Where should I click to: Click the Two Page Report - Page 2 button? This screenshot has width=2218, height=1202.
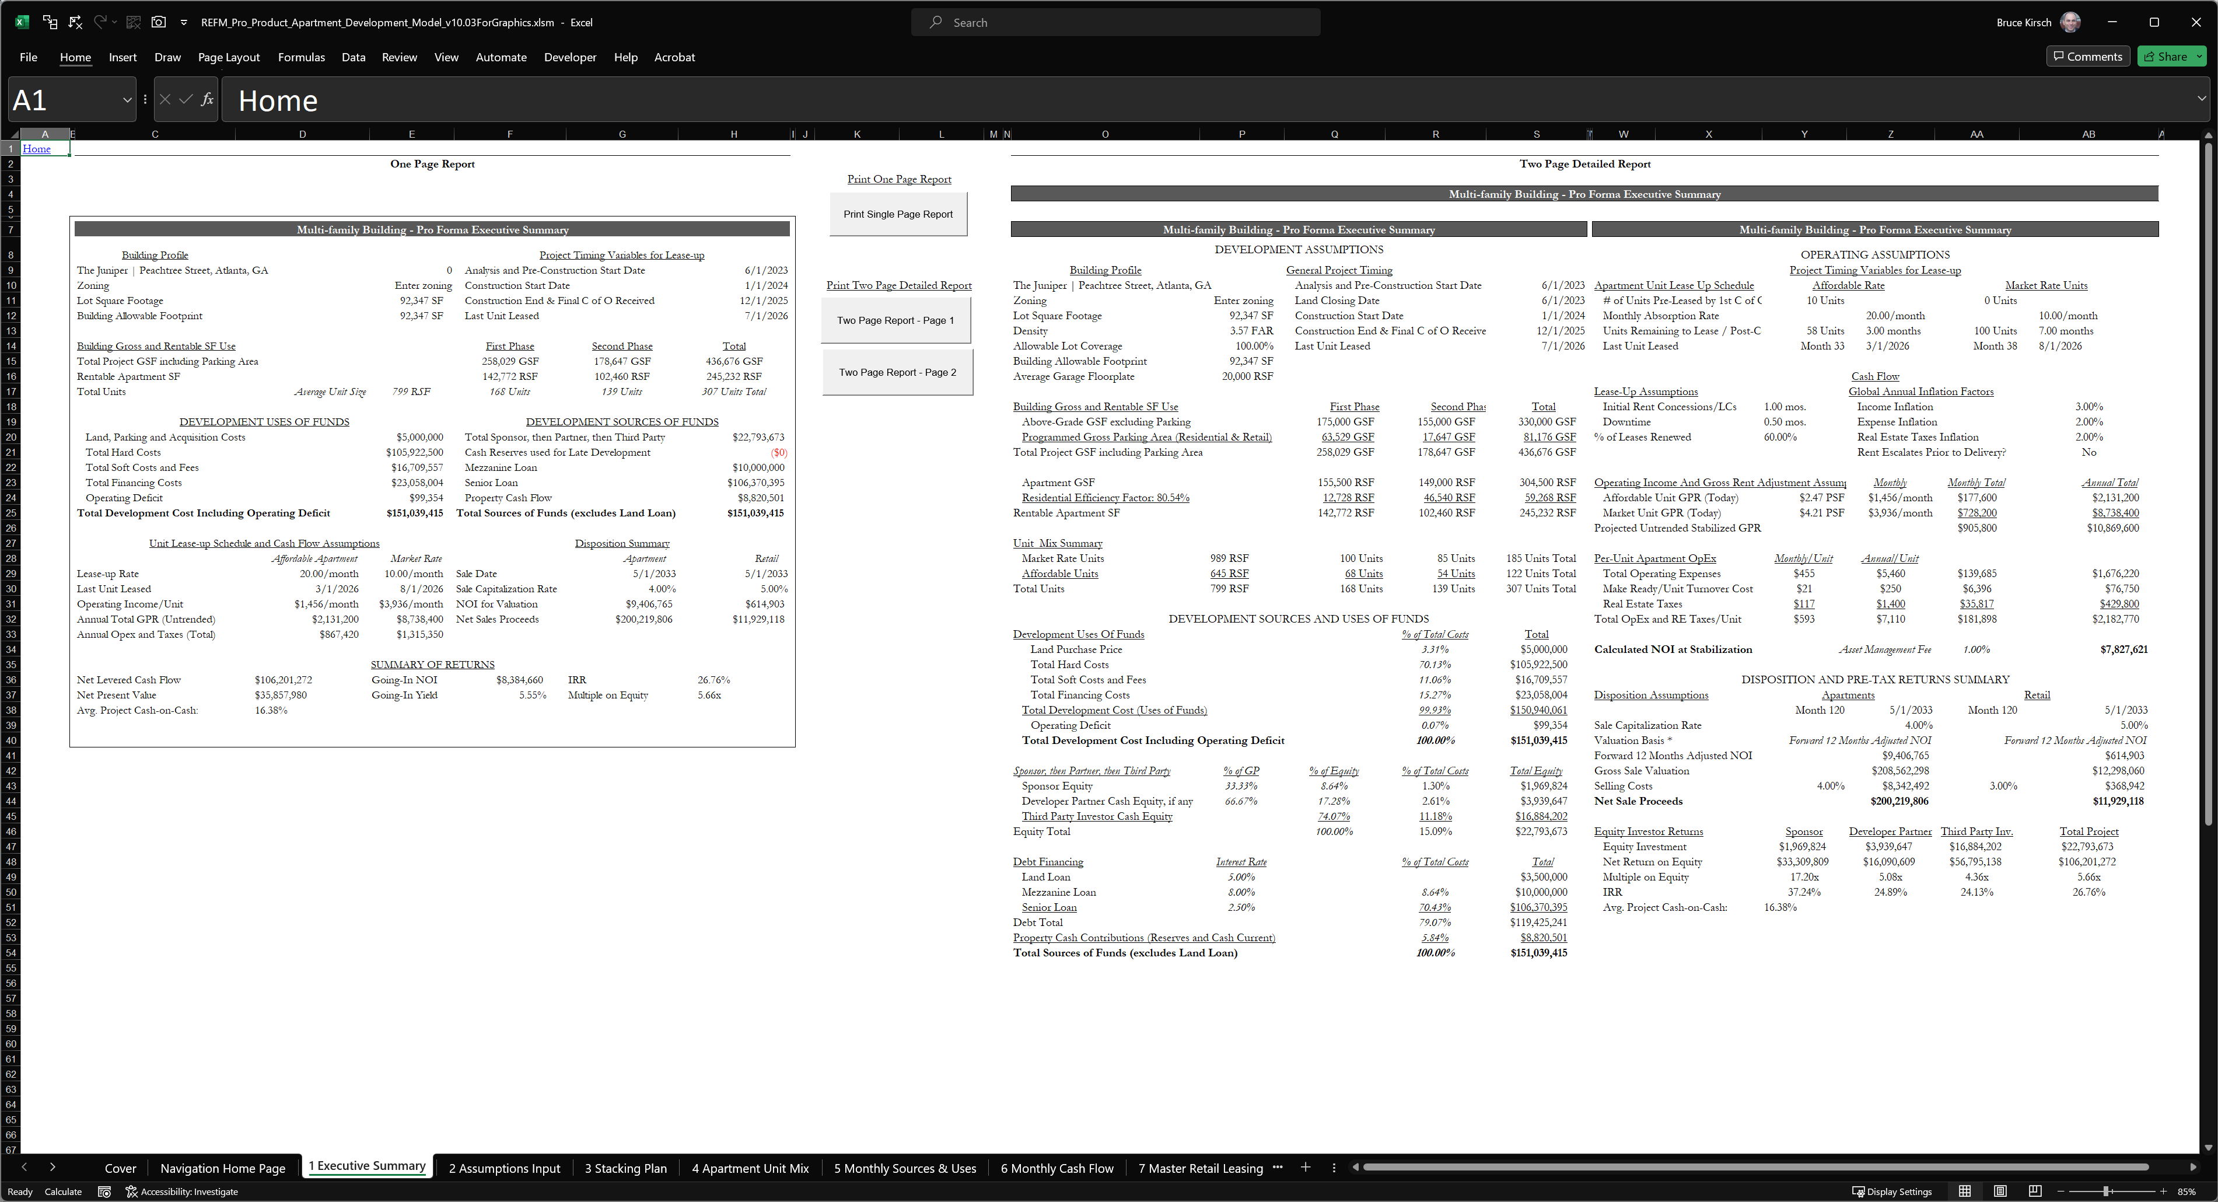[x=897, y=372]
